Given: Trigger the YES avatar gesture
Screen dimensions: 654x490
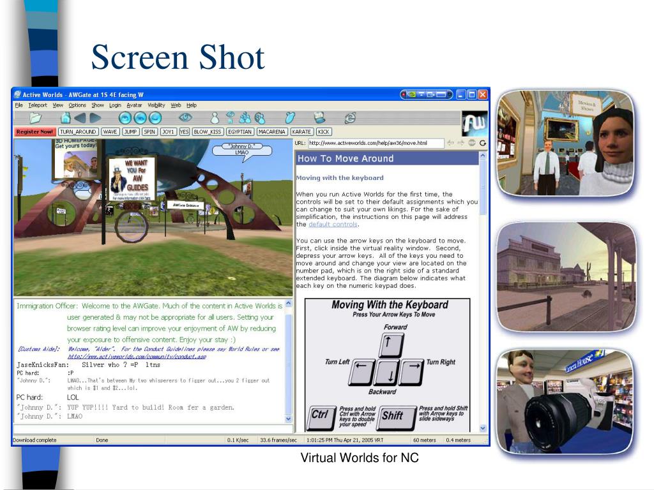Looking at the screenshot, I should click(x=185, y=131).
